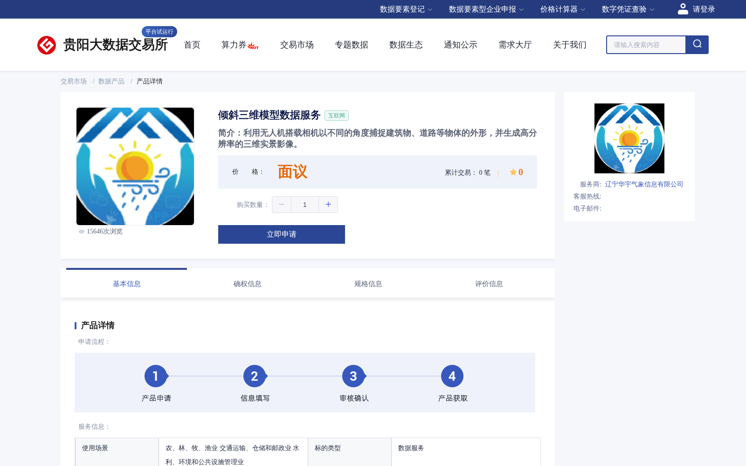
Task: Click the product title 倾斜三维模型数据服务
Action: 269,115
